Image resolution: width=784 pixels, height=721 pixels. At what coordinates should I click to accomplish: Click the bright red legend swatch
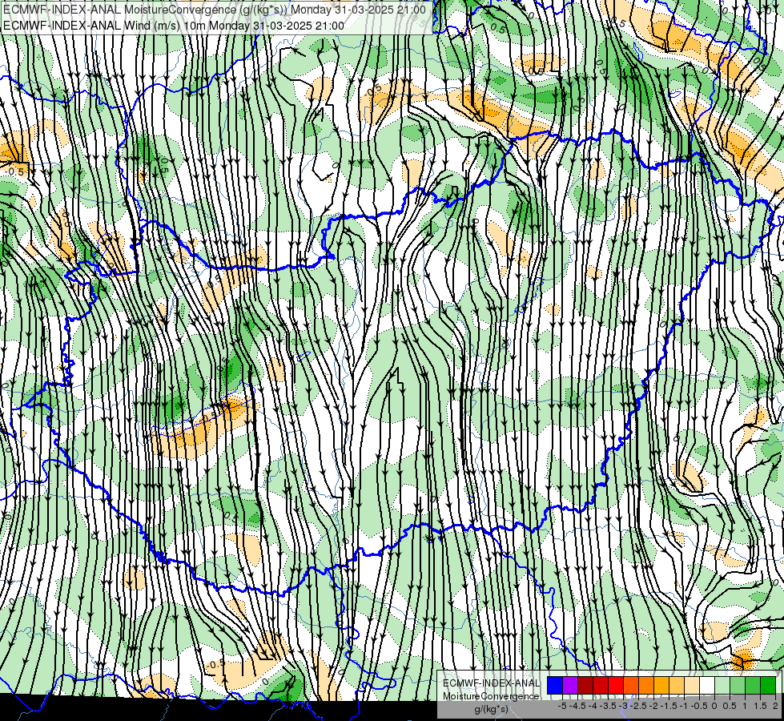tap(616, 685)
